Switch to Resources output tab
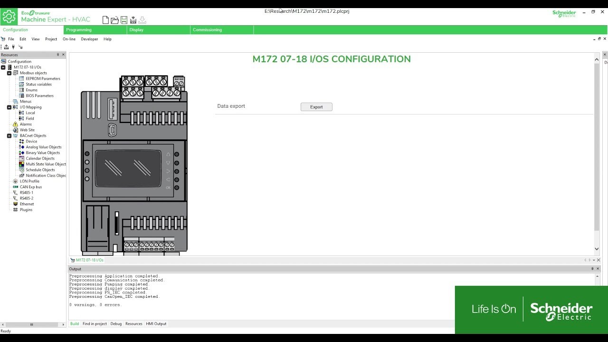608x342 pixels. 133,324
